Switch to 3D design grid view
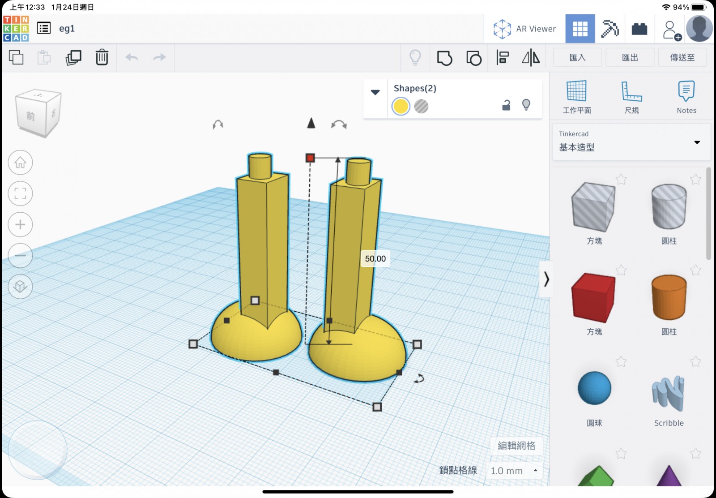The width and height of the screenshot is (716, 498). [x=580, y=29]
